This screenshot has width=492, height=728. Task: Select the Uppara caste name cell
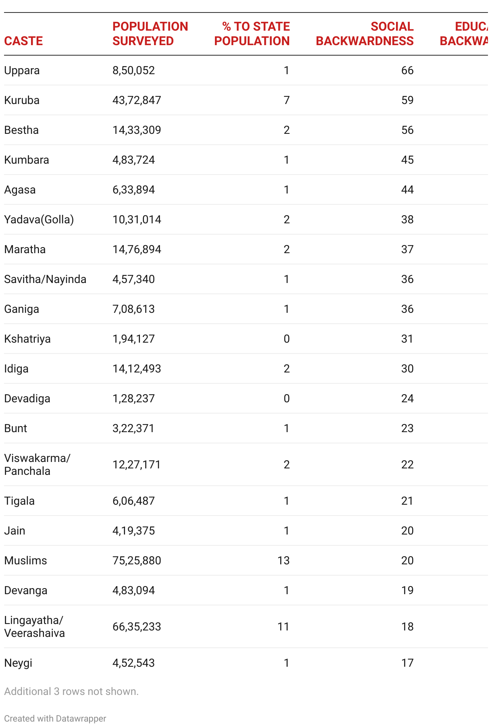point(22,71)
